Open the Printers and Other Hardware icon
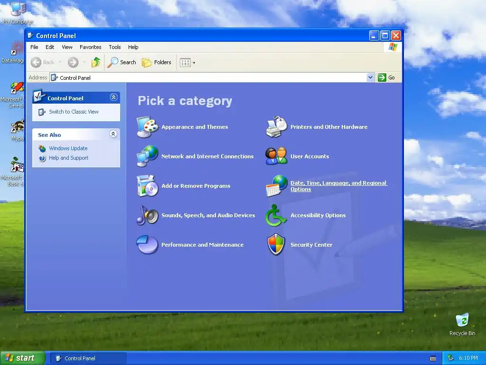The image size is (486, 365). click(x=277, y=127)
